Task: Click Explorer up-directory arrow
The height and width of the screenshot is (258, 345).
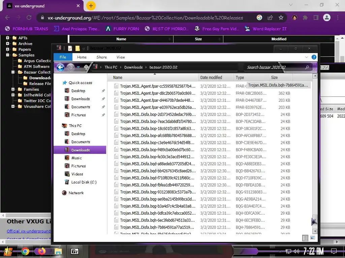Action: pyautogui.click(x=86, y=67)
